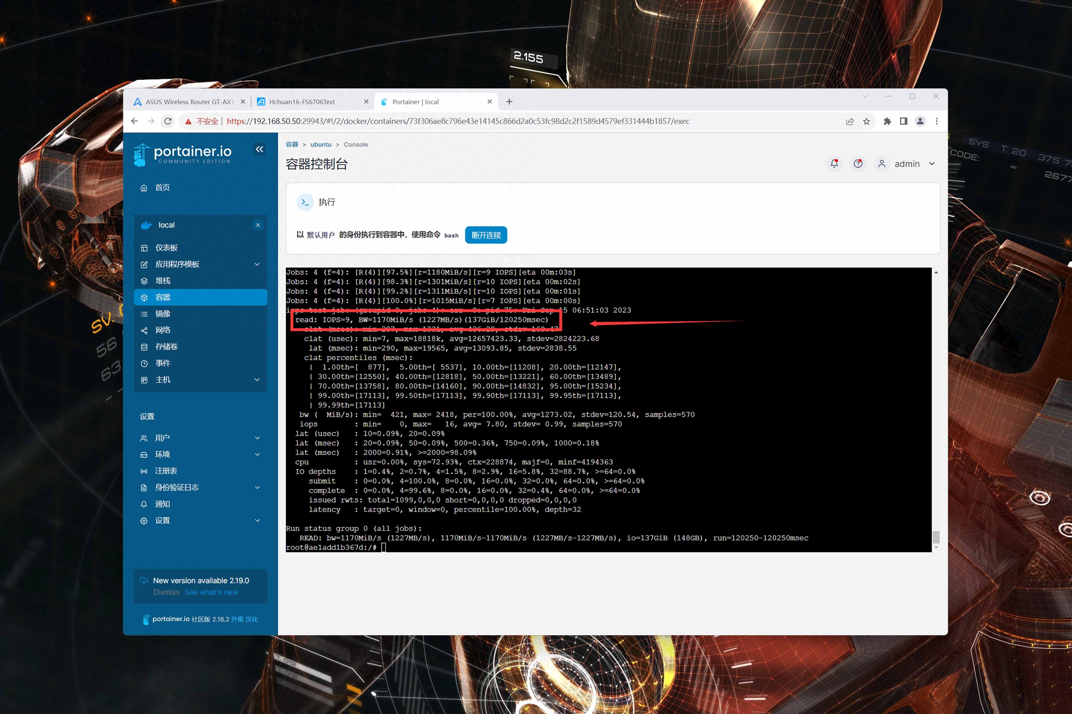This screenshot has height=714, width=1072.
Task: Go forward in browser
Action: [151, 121]
